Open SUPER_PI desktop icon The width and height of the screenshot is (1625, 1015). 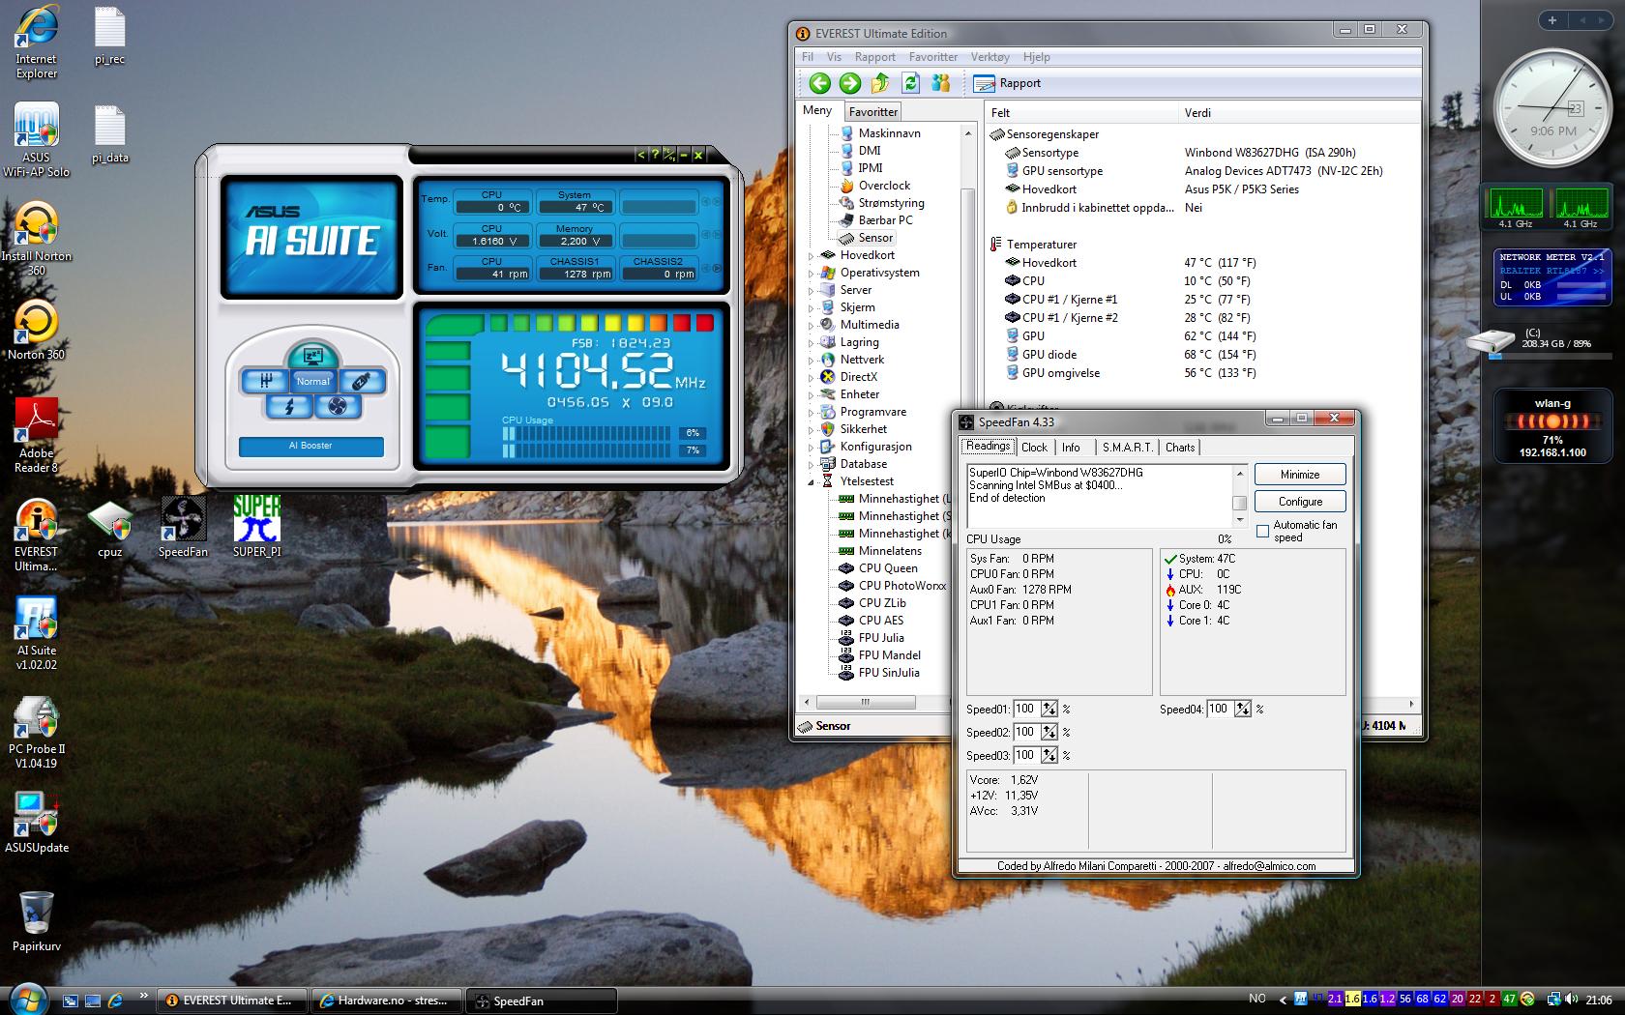256,528
